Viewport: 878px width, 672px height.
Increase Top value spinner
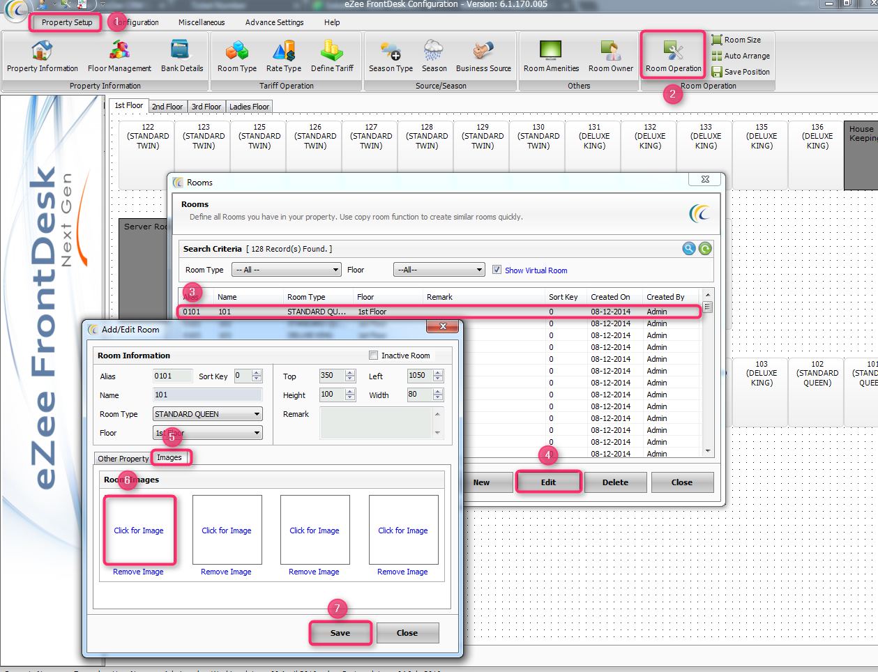[x=350, y=373]
